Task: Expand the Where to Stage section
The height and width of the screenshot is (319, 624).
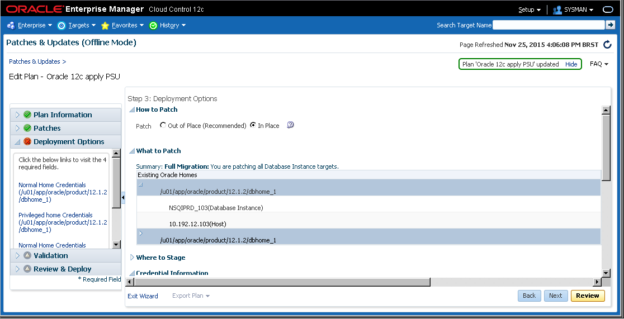Action: [x=132, y=258]
